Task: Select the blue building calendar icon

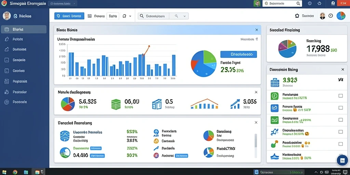Action: point(275,82)
